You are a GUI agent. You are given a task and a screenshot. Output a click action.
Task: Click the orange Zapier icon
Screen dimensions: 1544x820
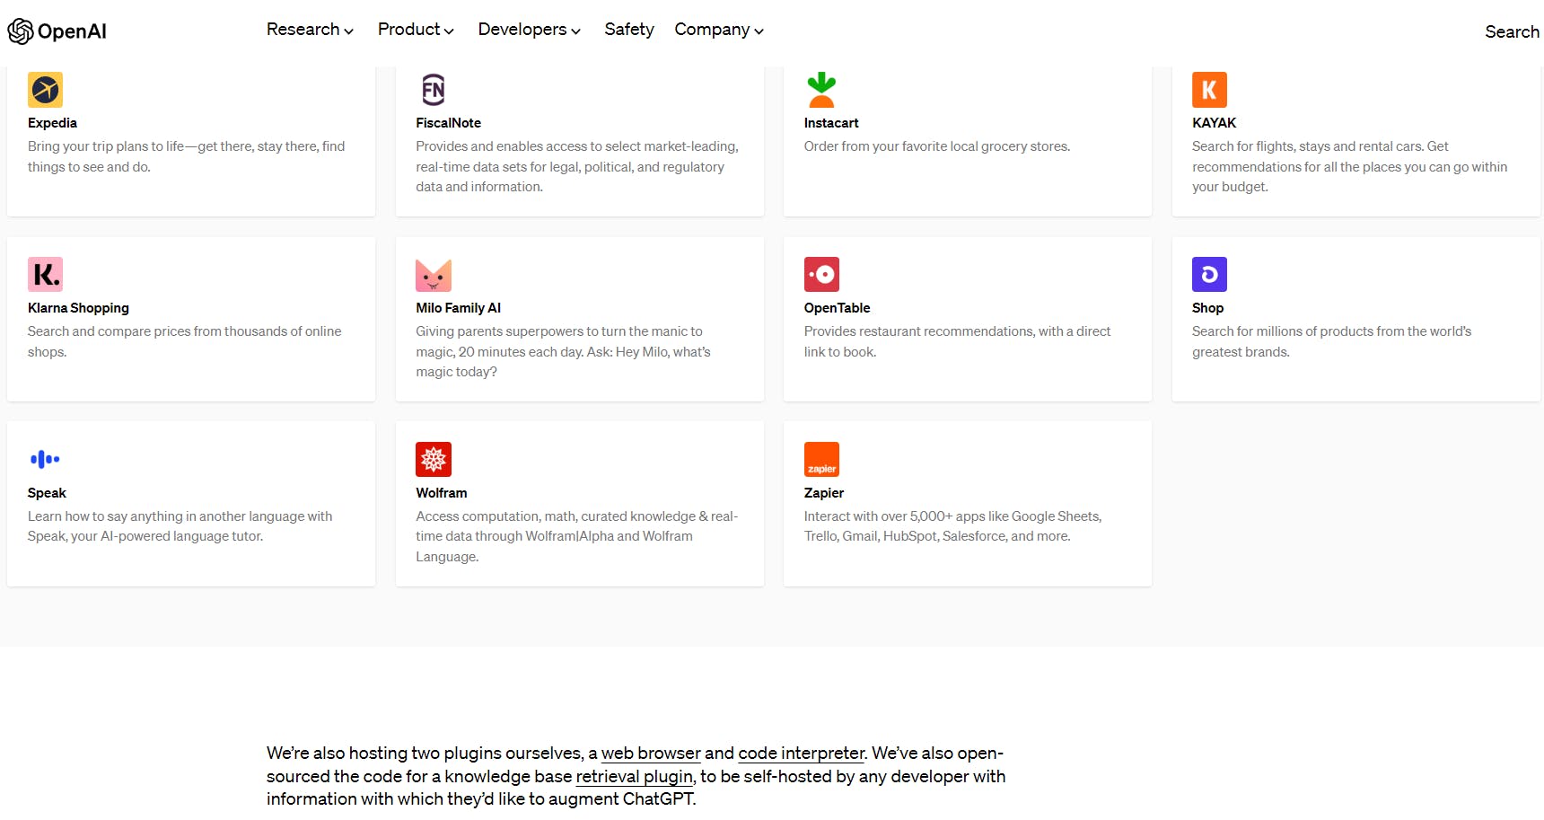[x=821, y=460]
